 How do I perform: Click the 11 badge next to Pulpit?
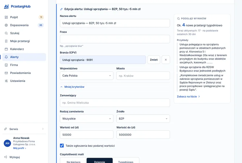[41, 17]
